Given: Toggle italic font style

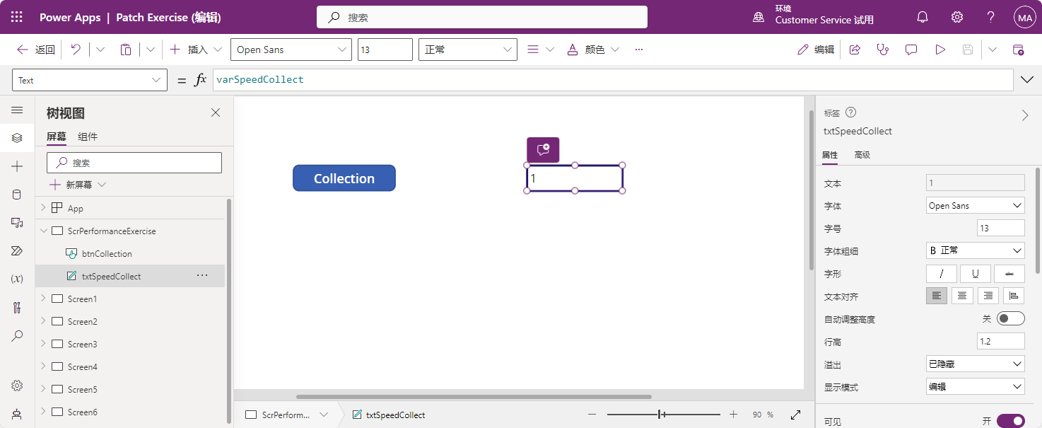Looking at the screenshot, I should (x=942, y=274).
